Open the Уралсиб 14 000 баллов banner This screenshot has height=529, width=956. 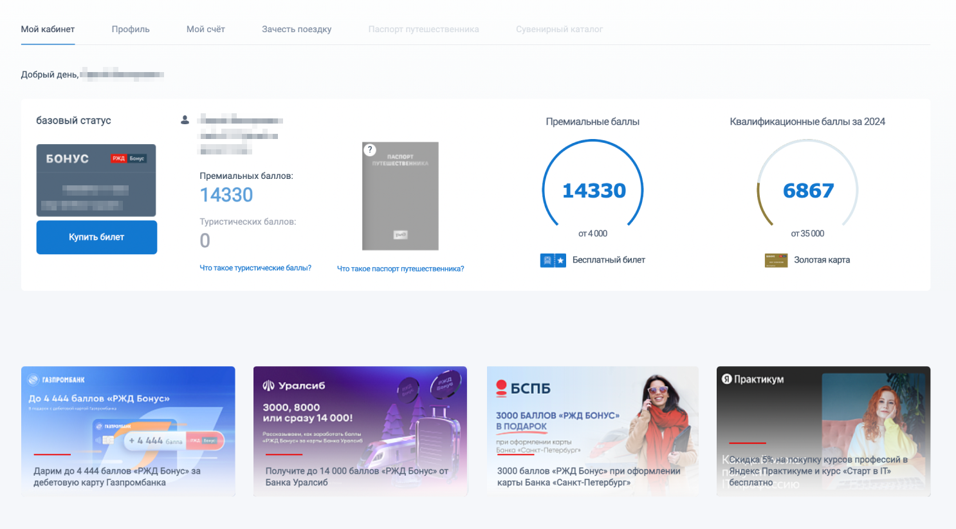[360, 431]
